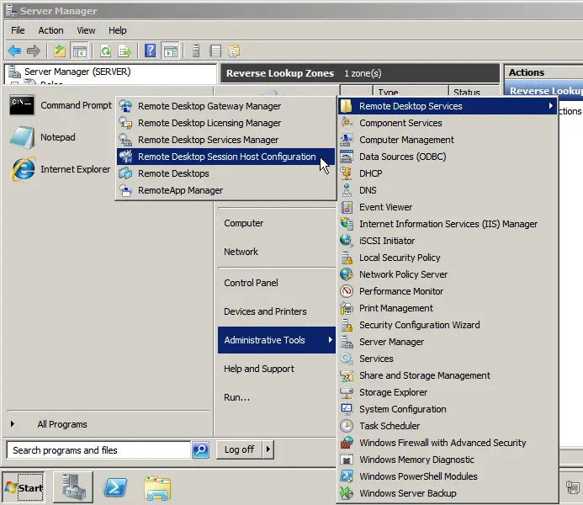Click the Export List toolbar icon
Image resolution: width=583 pixels, height=505 pixels.
pos(125,50)
